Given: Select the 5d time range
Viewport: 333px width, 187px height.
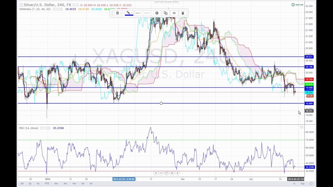Looking at the screenshot, I should click(x=83, y=184).
